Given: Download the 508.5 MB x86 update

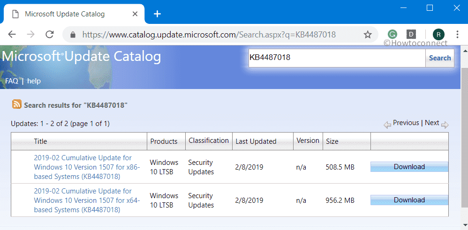Looking at the screenshot, I should click(409, 167).
